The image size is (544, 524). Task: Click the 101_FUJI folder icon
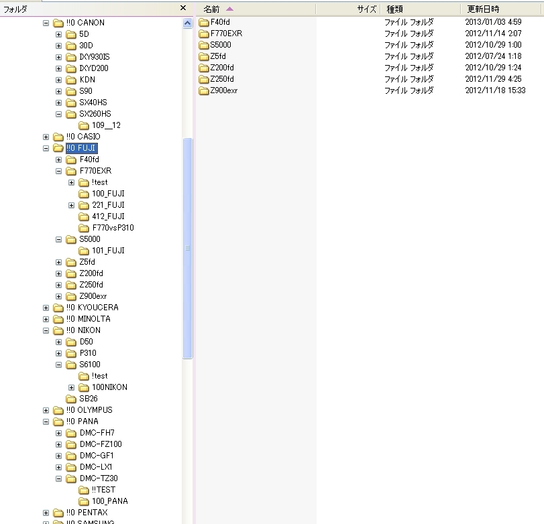[84, 251]
